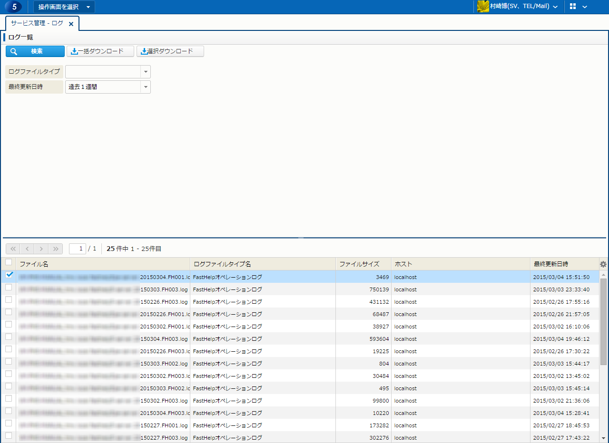Check the row with file size 750139
The width and height of the screenshot is (609, 443).
click(x=9, y=288)
